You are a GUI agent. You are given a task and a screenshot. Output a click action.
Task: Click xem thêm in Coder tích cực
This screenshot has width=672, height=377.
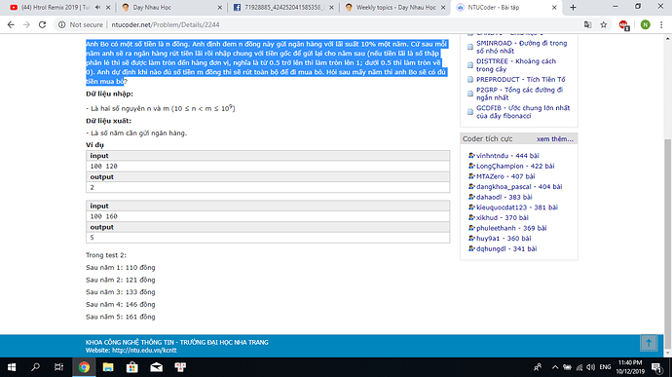[554, 139]
